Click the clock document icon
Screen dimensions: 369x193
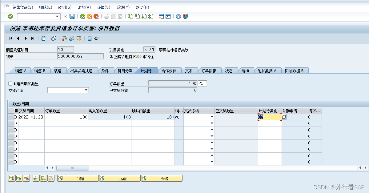click(54, 38)
